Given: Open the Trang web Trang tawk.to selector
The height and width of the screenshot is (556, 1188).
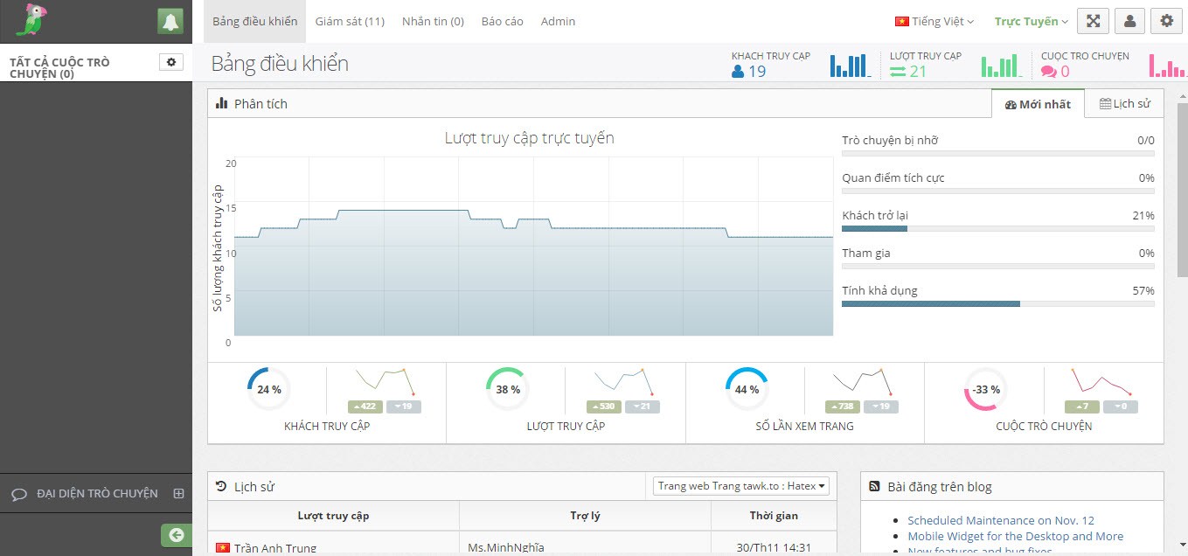Looking at the screenshot, I should coord(740,486).
